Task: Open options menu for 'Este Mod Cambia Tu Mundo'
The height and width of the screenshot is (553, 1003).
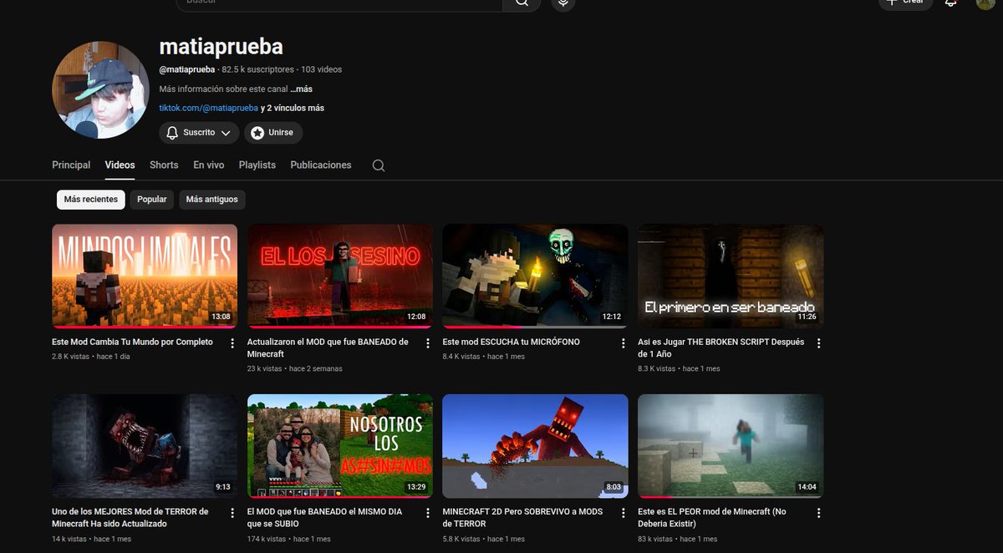Action: 232,343
